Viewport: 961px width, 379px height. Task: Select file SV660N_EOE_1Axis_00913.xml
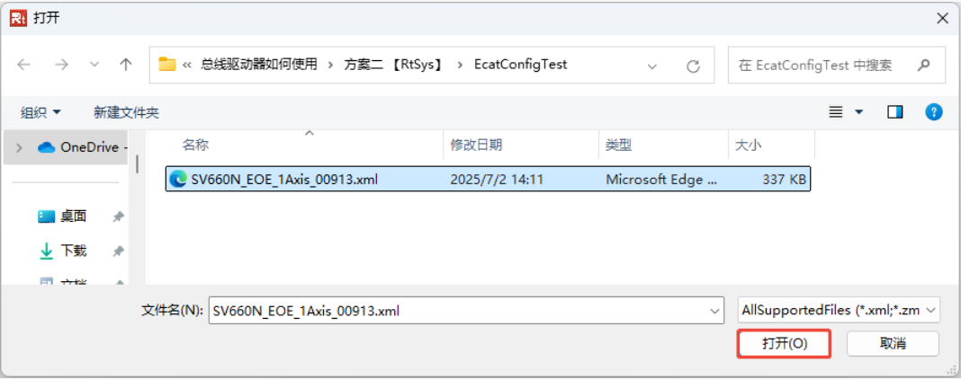(x=488, y=179)
